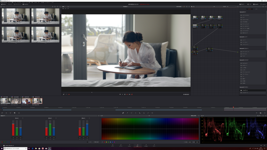The image size is (267, 150).
Task: Click the viewer eyedropper picker icon
Action: (63, 94)
